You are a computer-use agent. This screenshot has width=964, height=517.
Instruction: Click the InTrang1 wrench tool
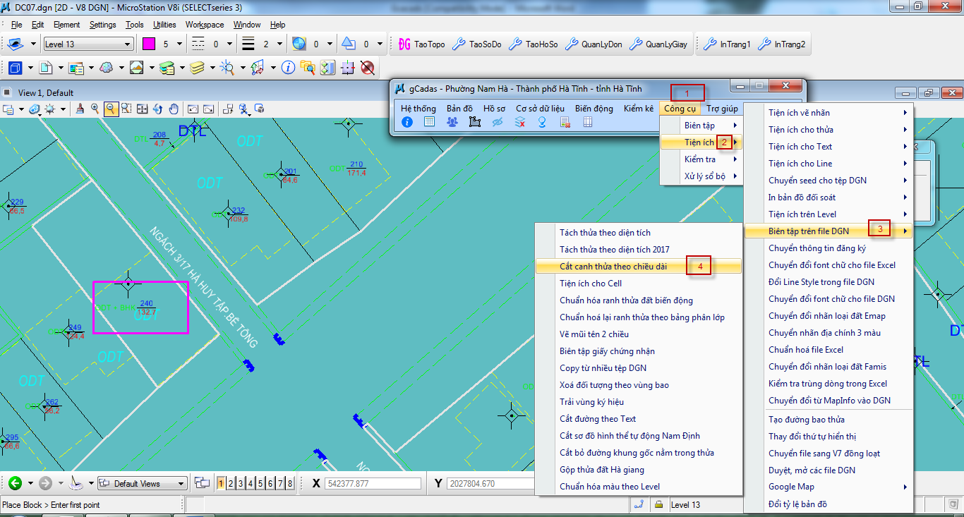coord(727,44)
